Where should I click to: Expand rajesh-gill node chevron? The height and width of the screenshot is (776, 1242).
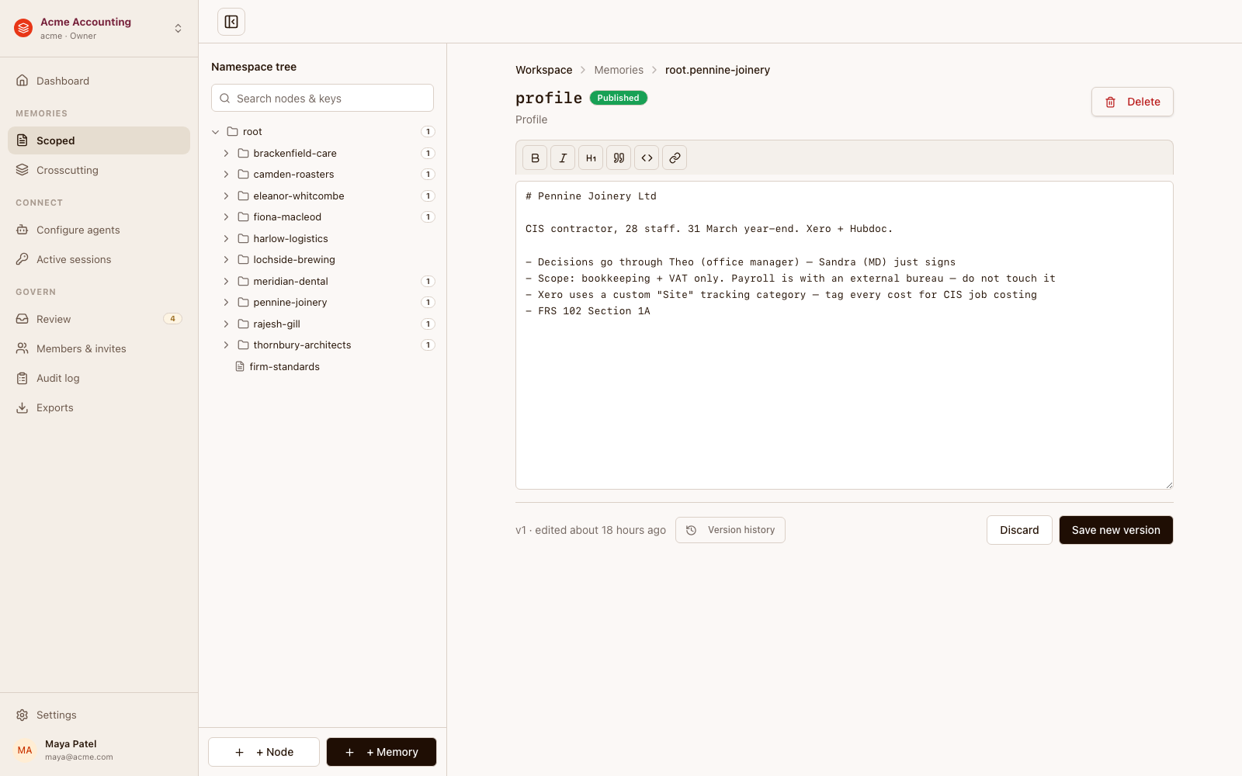(x=226, y=324)
